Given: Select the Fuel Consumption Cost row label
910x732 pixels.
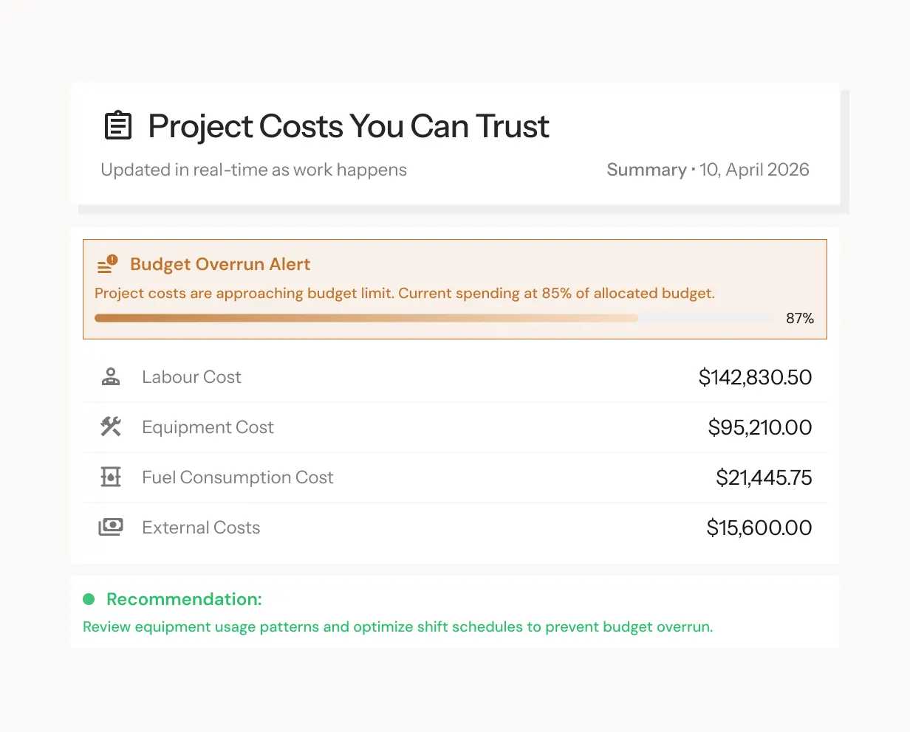Looking at the screenshot, I should [238, 477].
